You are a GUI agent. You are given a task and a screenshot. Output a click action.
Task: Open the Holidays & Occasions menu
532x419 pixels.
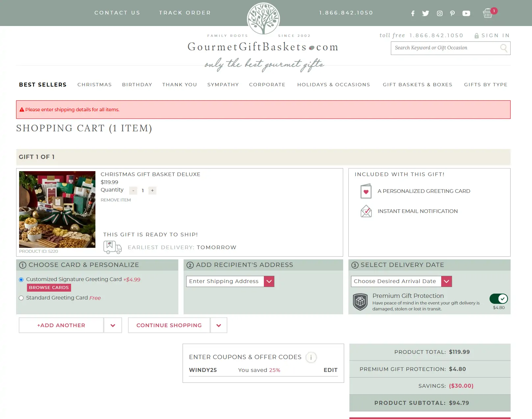(334, 85)
